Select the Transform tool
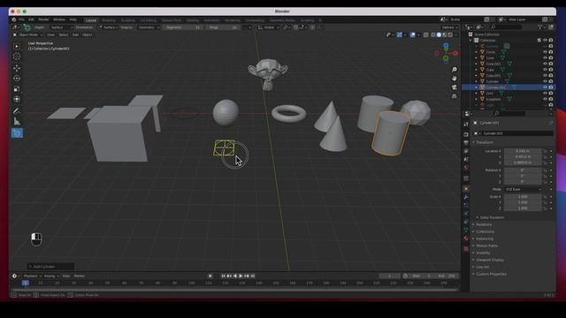This screenshot has height=318, width=566. point(17,99)
